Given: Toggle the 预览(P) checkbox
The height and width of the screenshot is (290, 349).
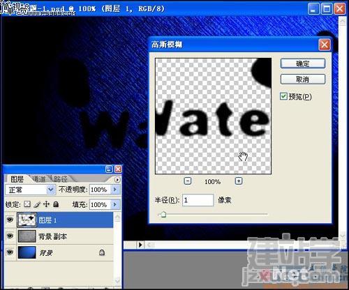Looking at the screenshot, I should coord(283,96).
